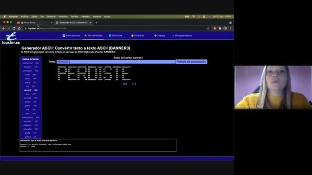Click the topster.es logo
The height and width of the screenshot is (175, 312).
(x=11, y=39)
